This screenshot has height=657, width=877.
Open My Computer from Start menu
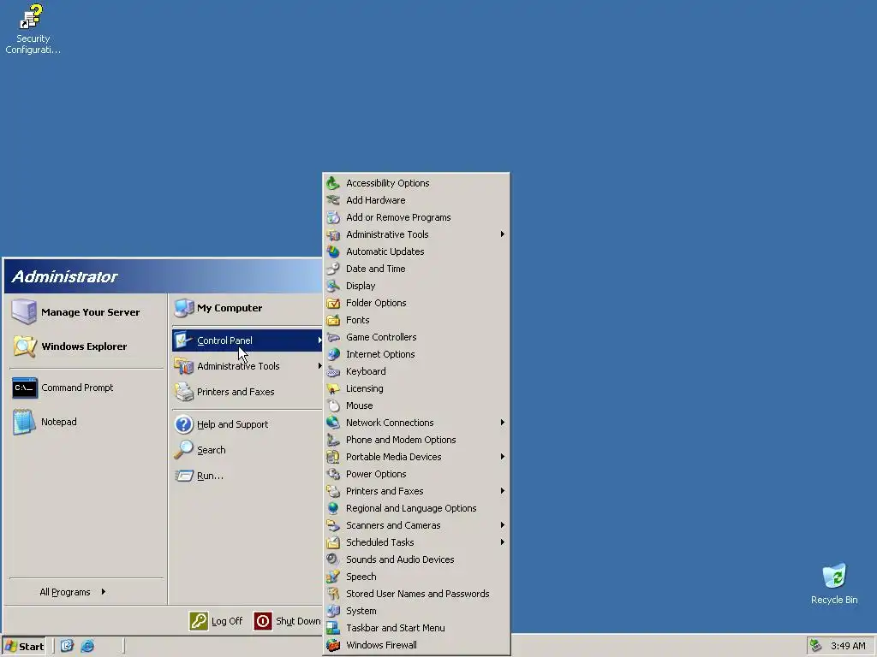[x=247, y=308]
